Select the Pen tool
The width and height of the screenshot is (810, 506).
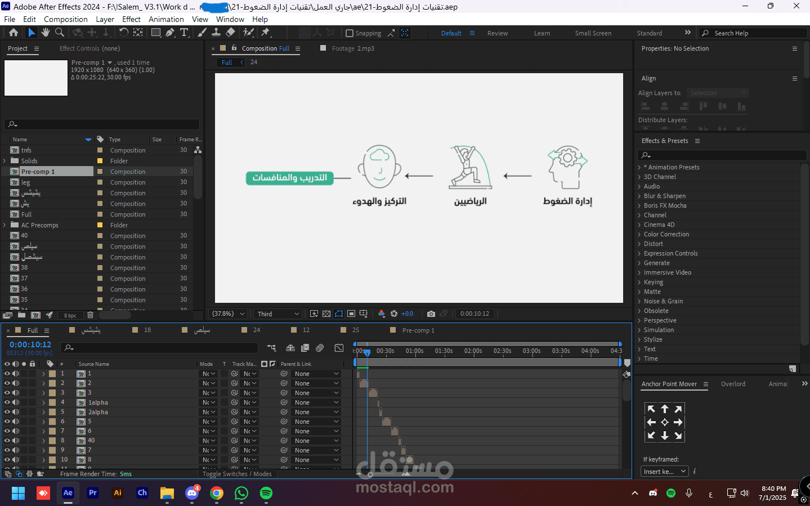[x=170, y=33]
